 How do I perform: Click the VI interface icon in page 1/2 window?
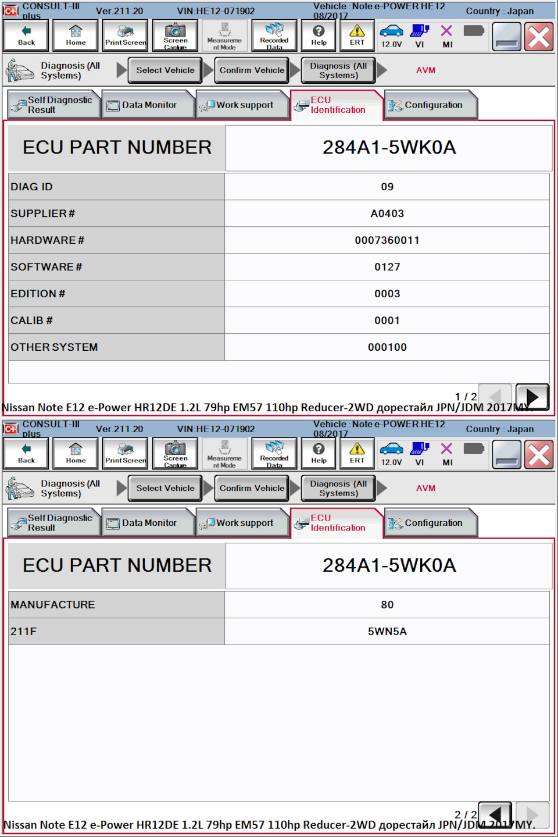[x=420, y=35]
